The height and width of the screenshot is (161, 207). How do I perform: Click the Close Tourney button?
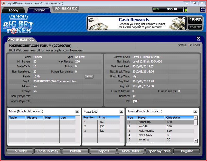48,151
